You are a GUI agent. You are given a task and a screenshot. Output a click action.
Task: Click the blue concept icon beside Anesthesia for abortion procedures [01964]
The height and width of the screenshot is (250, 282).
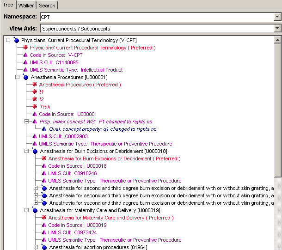(x=44, y=247)
